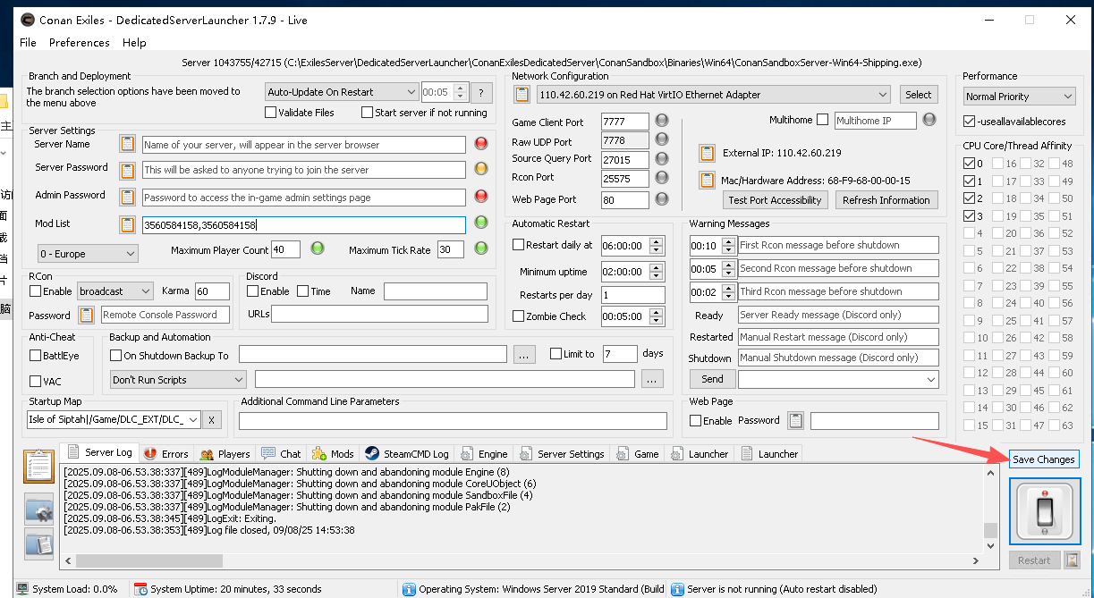Screen dimensions: 1094x598
Task: Click the clipboard icon beside Admin Password
Action: pos(128,197)
